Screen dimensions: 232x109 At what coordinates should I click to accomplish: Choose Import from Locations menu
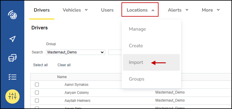pyautogui.click(x=151, y=62)
